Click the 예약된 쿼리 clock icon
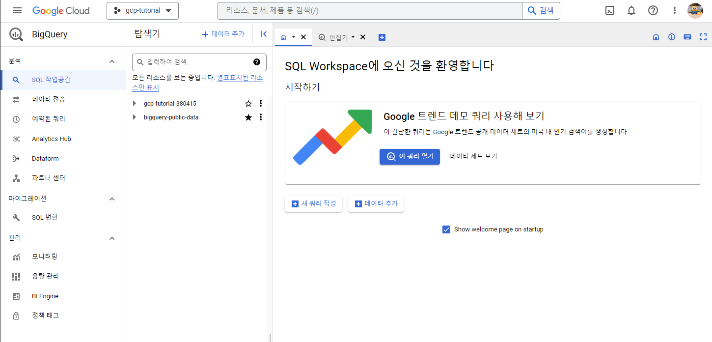The image size is (712, 342). pyautogui.click(x=16, y=119)
